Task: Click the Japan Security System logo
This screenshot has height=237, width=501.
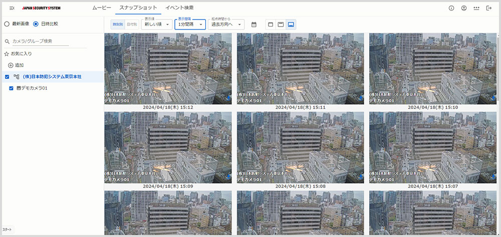Action: pyautogui.click(x=41, y=8)
